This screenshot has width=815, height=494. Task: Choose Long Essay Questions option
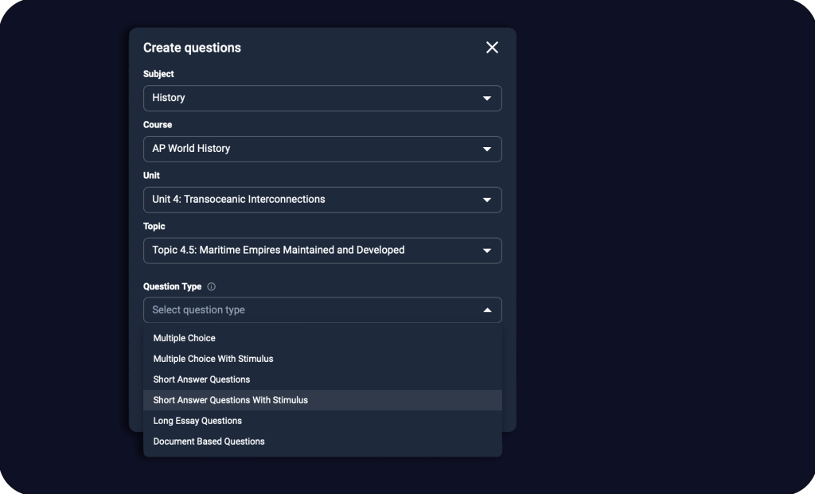coord(197,421)
